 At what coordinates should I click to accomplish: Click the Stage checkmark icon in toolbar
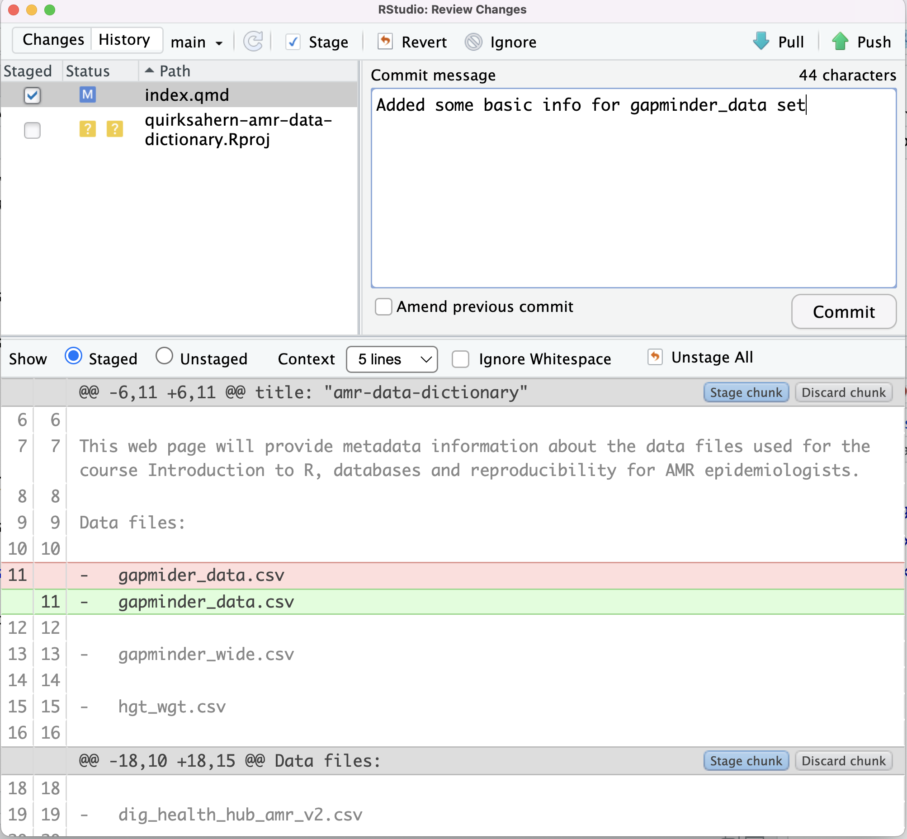[x=293, y=42]
